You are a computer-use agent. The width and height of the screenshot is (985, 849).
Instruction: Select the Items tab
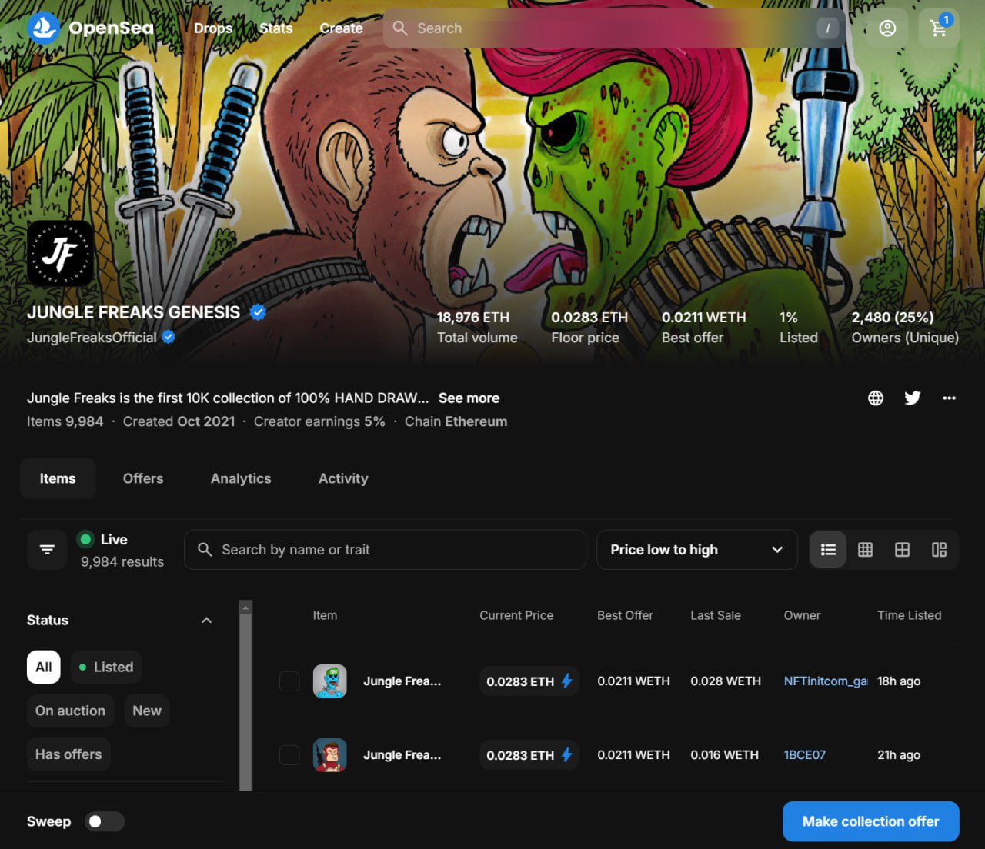58,478
